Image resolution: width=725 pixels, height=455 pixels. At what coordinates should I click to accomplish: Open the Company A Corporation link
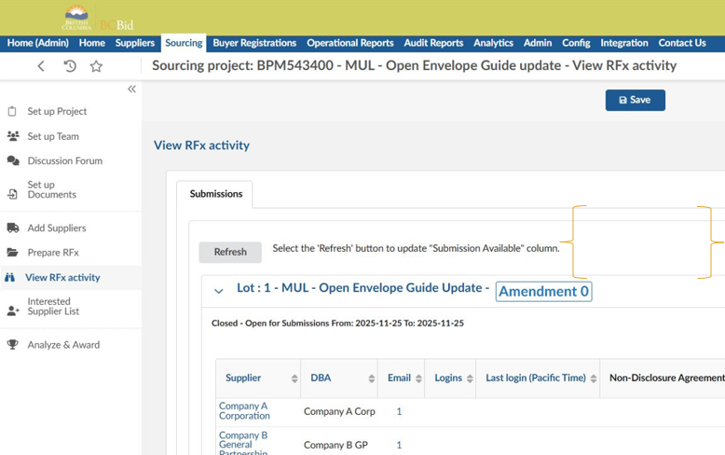point(244,411)
